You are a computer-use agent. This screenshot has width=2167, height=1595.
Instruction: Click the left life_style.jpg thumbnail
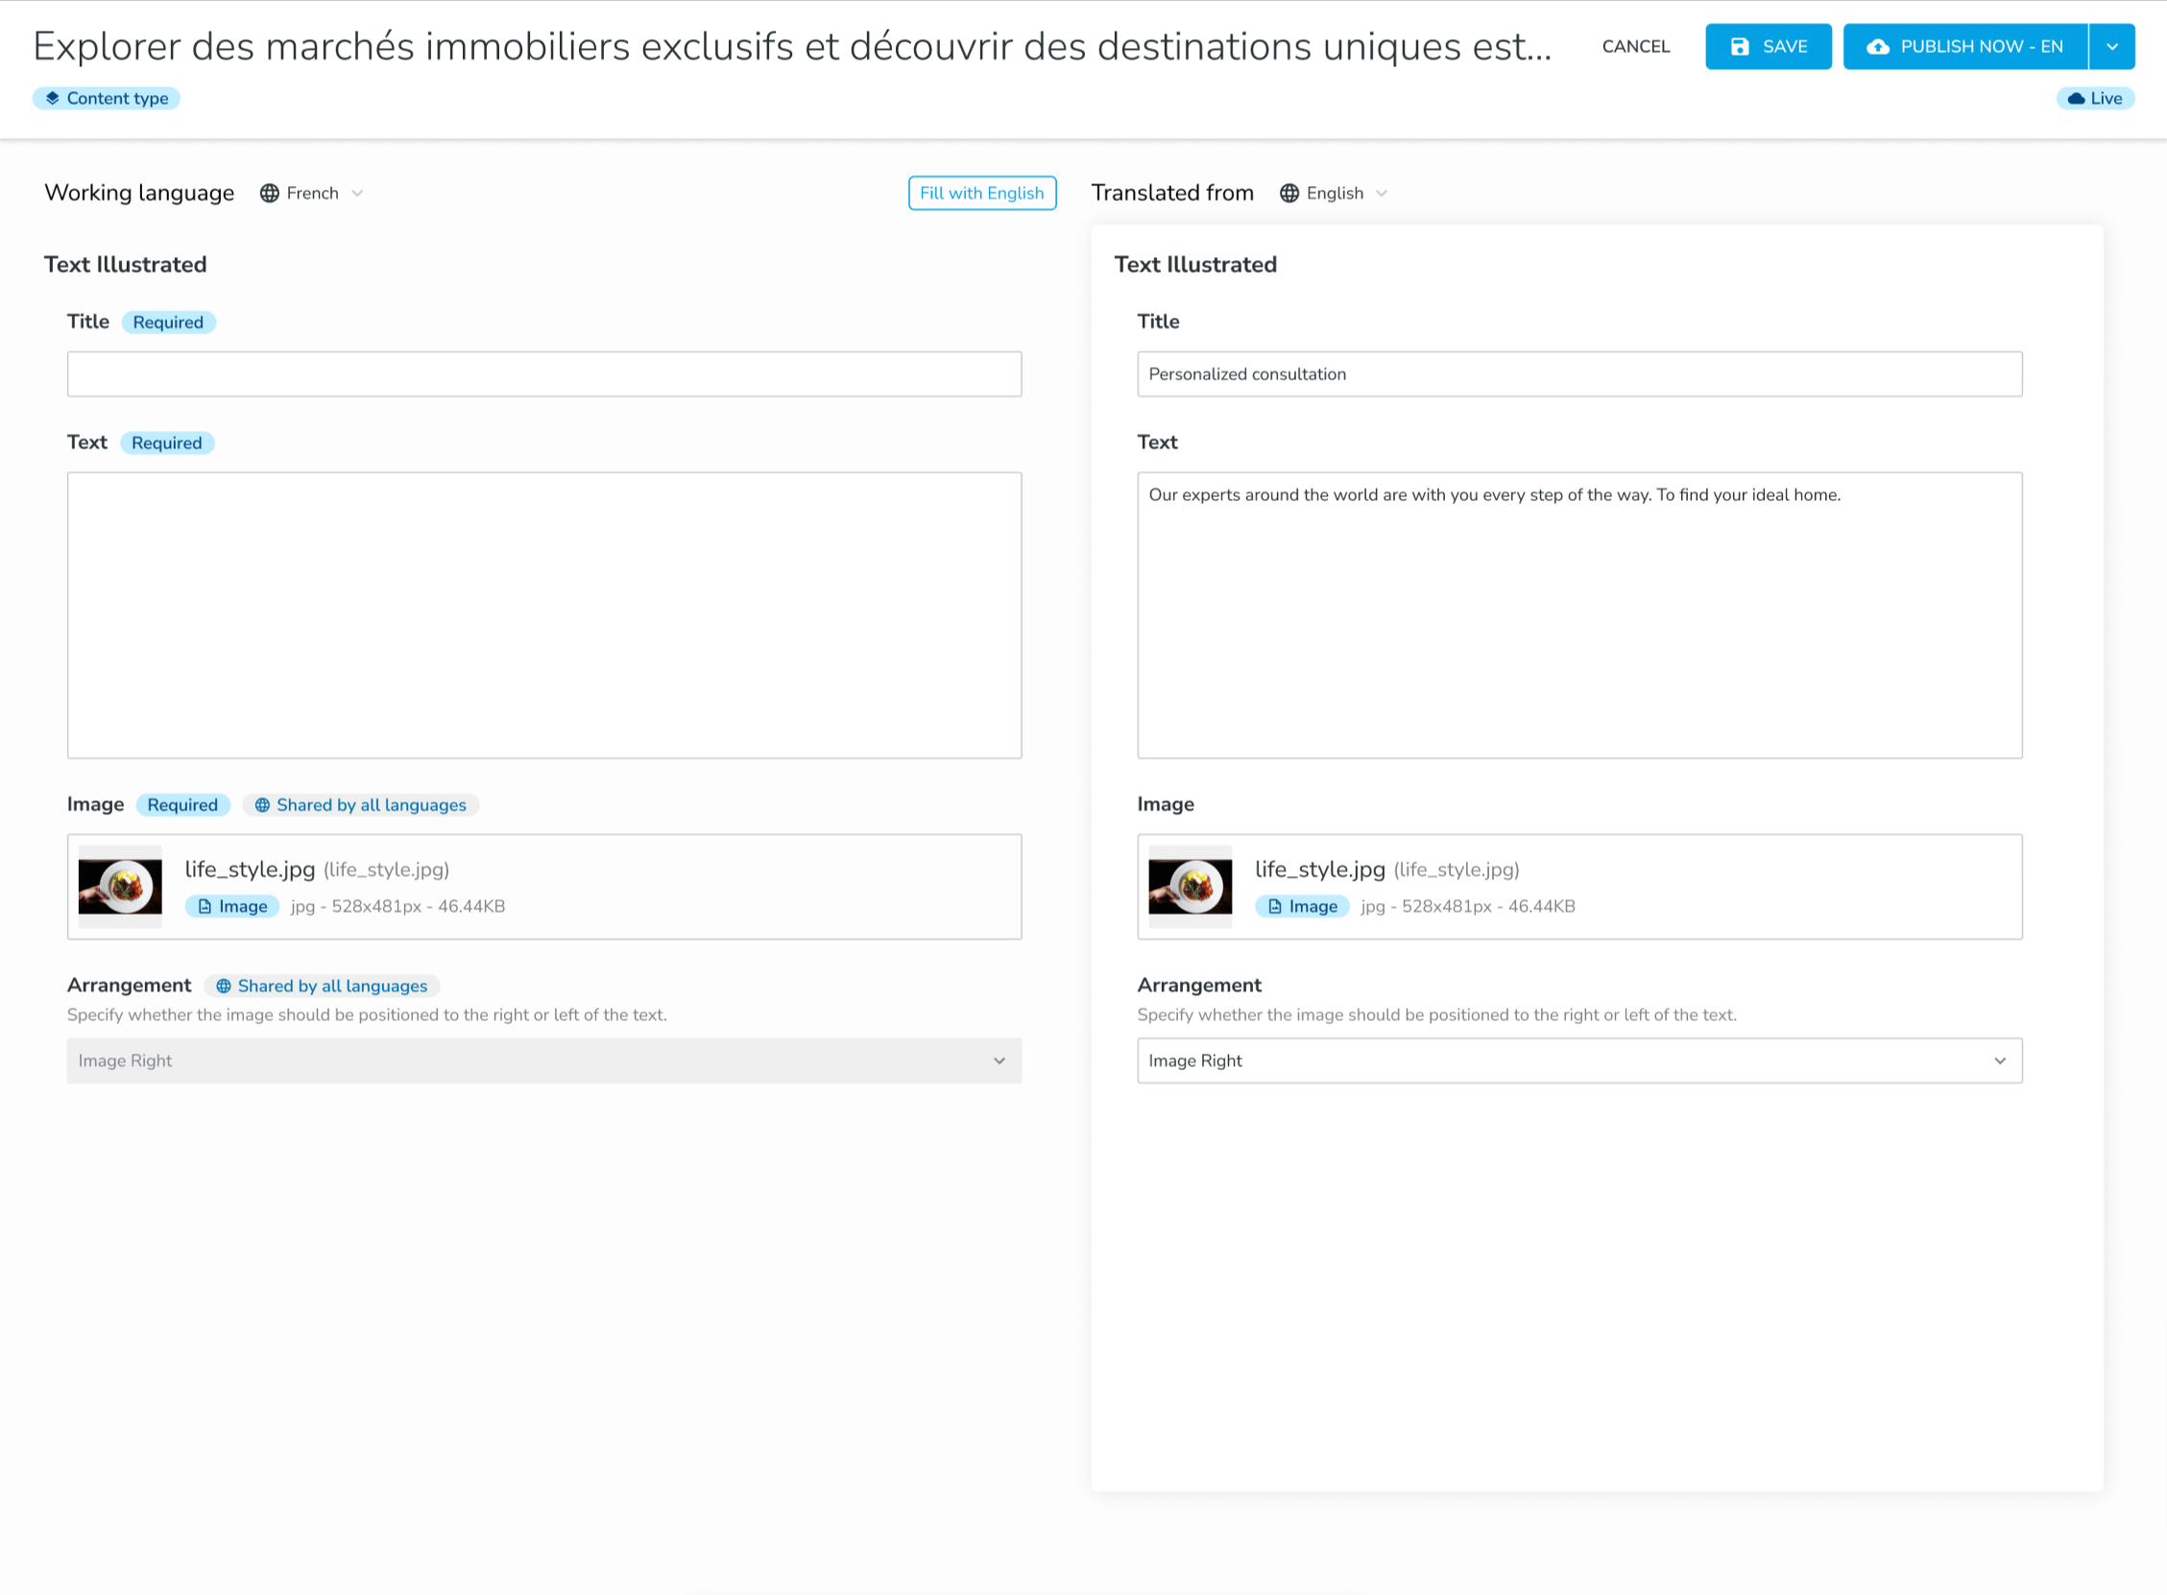pos(121,887)
